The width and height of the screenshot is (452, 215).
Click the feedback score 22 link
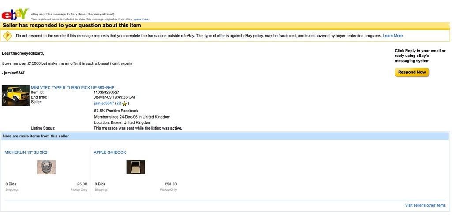click(x=118, y=104)
